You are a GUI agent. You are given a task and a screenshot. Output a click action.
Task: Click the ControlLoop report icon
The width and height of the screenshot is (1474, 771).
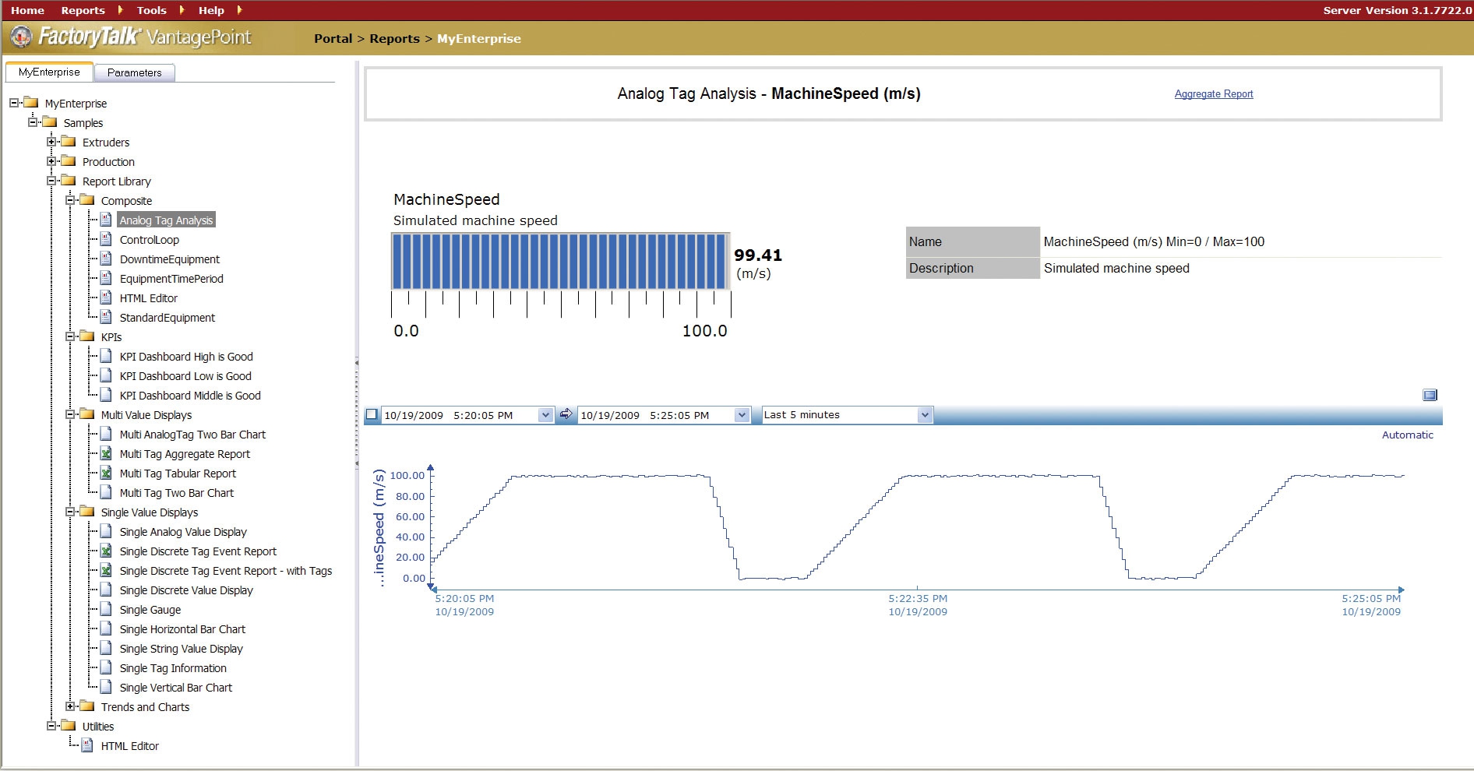pyautogui.click(x=106, y=239)
